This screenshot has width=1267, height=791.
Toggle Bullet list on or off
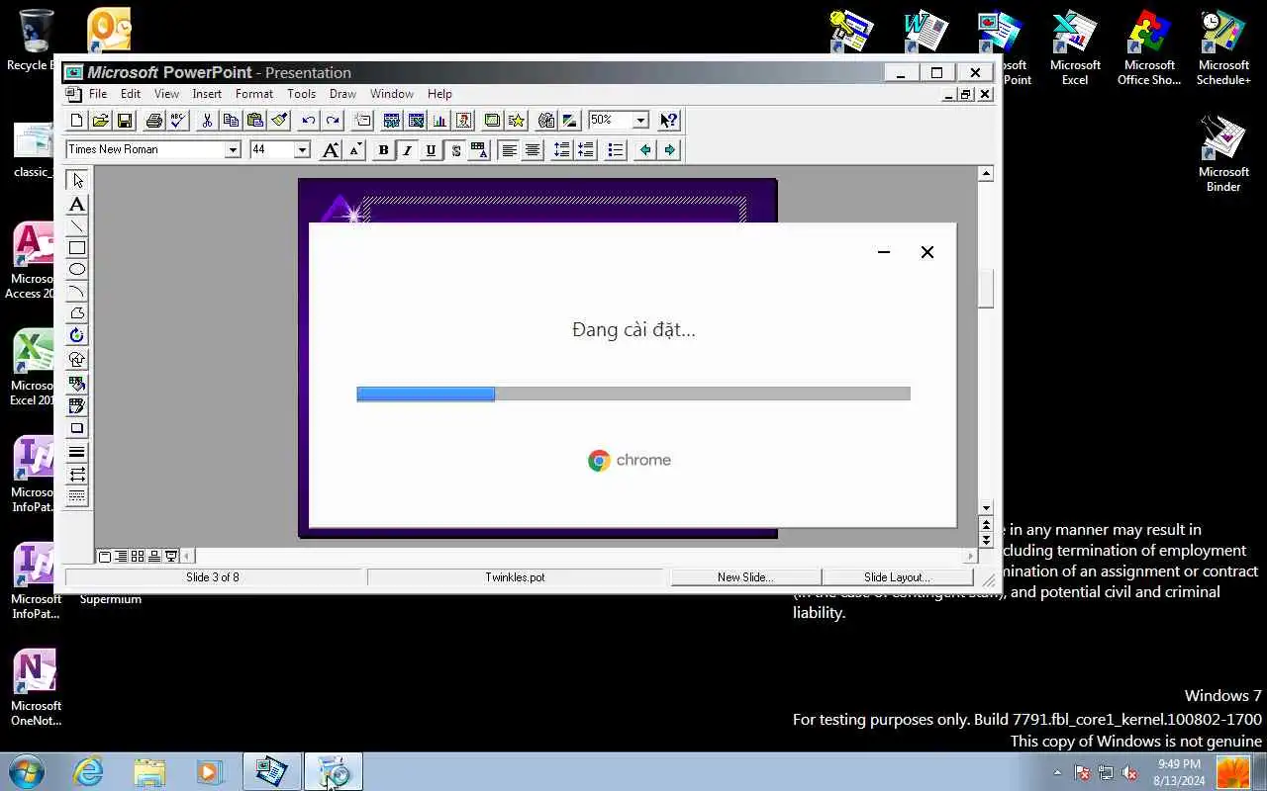616,150
